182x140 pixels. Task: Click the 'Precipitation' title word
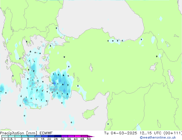[x=12, y=133]
